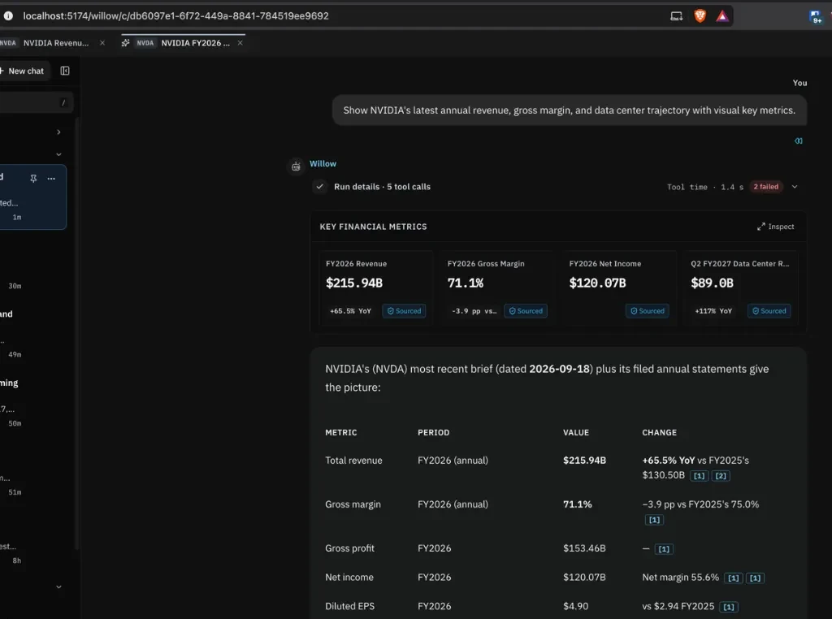Click the Willow assistant name
The height and width of the screenshot is (619, 832).
click(323, 163)
